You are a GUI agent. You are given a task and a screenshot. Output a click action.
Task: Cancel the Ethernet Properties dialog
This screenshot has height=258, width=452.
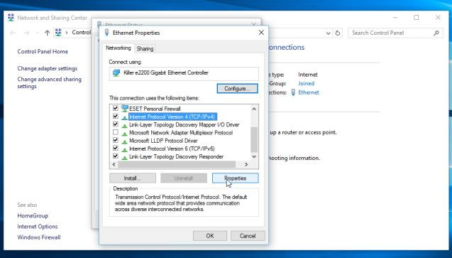click(x=248, y=236)
